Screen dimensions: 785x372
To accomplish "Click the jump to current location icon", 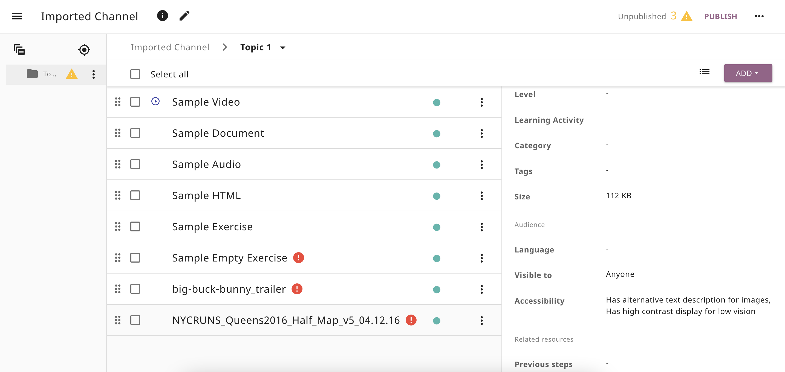I will point(84,50).
